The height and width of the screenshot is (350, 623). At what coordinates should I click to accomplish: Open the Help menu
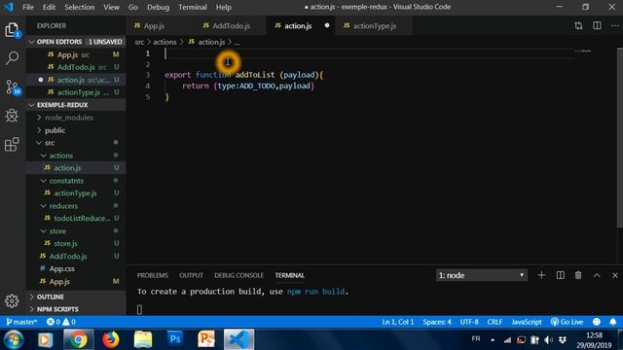click(224, 7)
